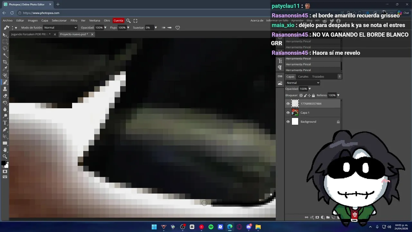Open the layer blend mode Normal dropdown
Image resolution: width=412 pixels, height=232 pixels.
click(303, 83)
